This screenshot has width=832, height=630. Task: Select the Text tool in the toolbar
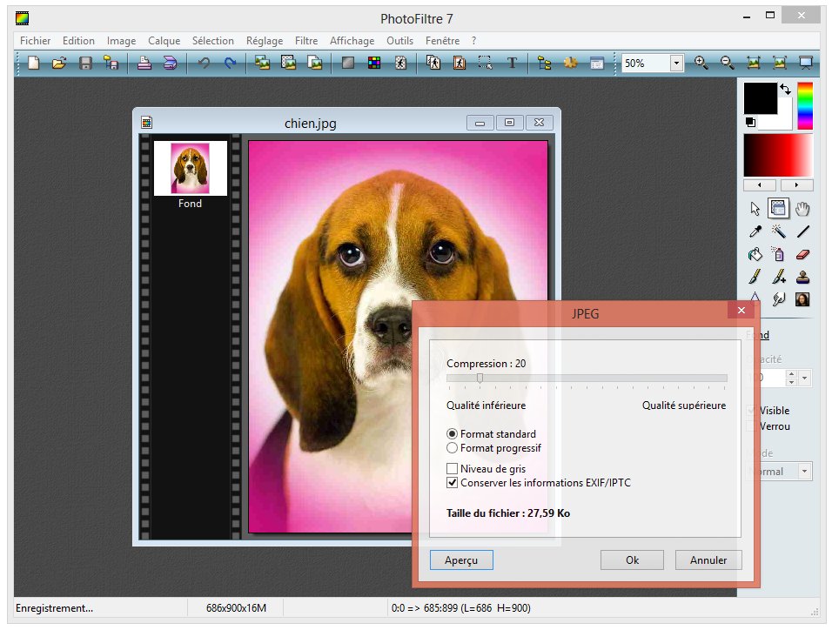coord(513,63)
